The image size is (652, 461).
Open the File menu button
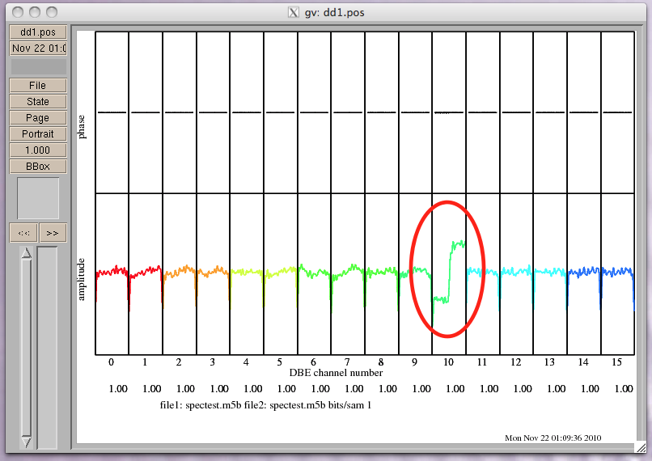[37, 86]
